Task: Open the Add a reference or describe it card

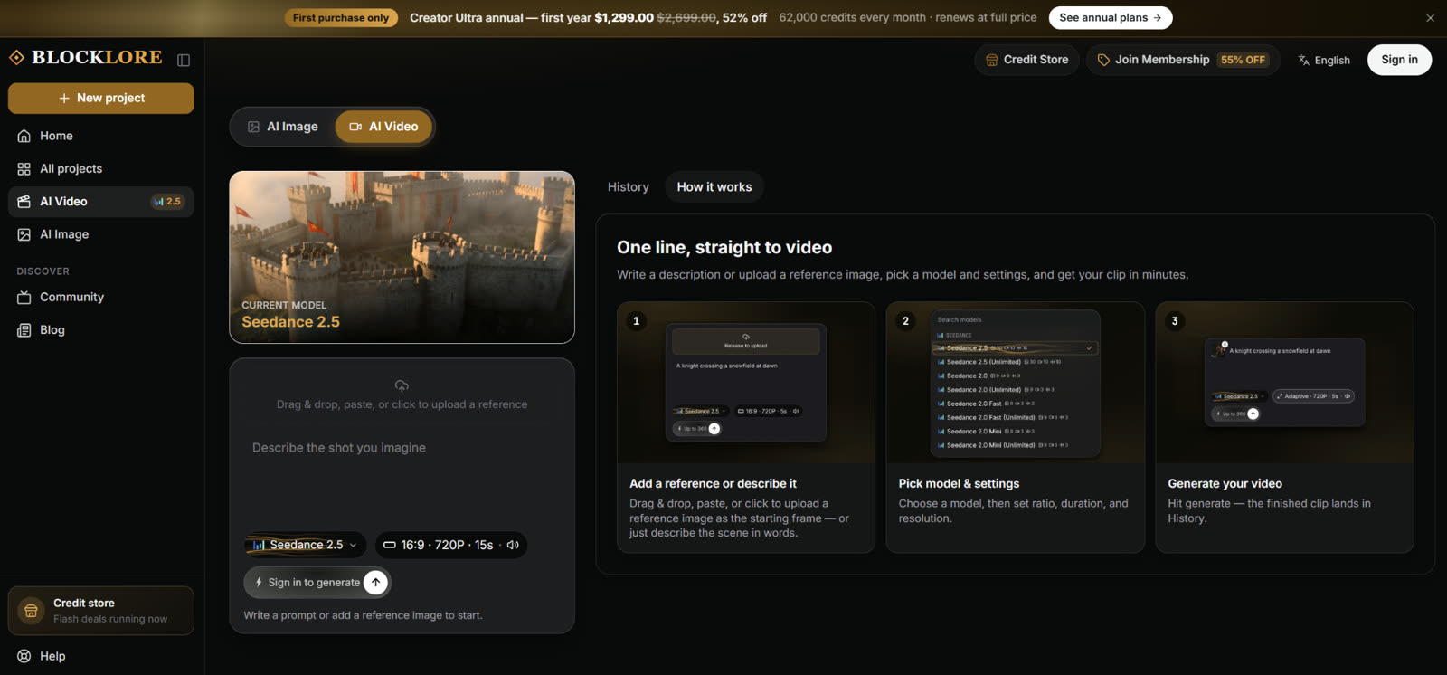Action: pyautogui.click(x=746, y=427)
